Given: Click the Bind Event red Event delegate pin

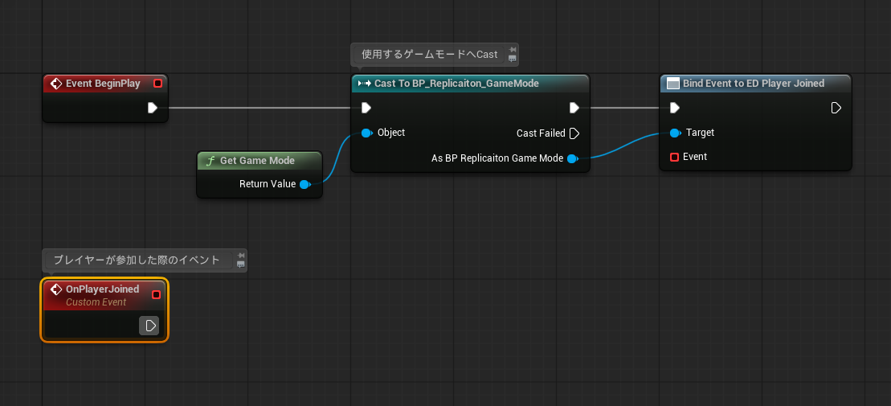Looking at the screenshot, I should point(675,157).
